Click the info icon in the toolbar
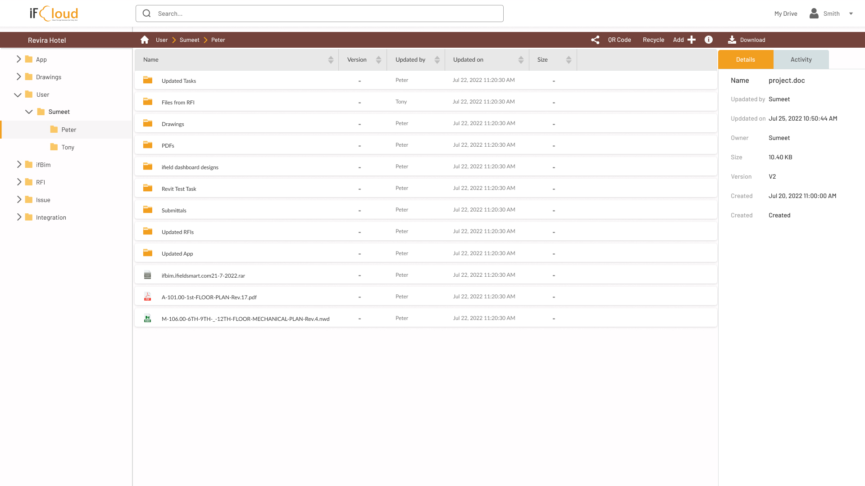 (709, 40)
